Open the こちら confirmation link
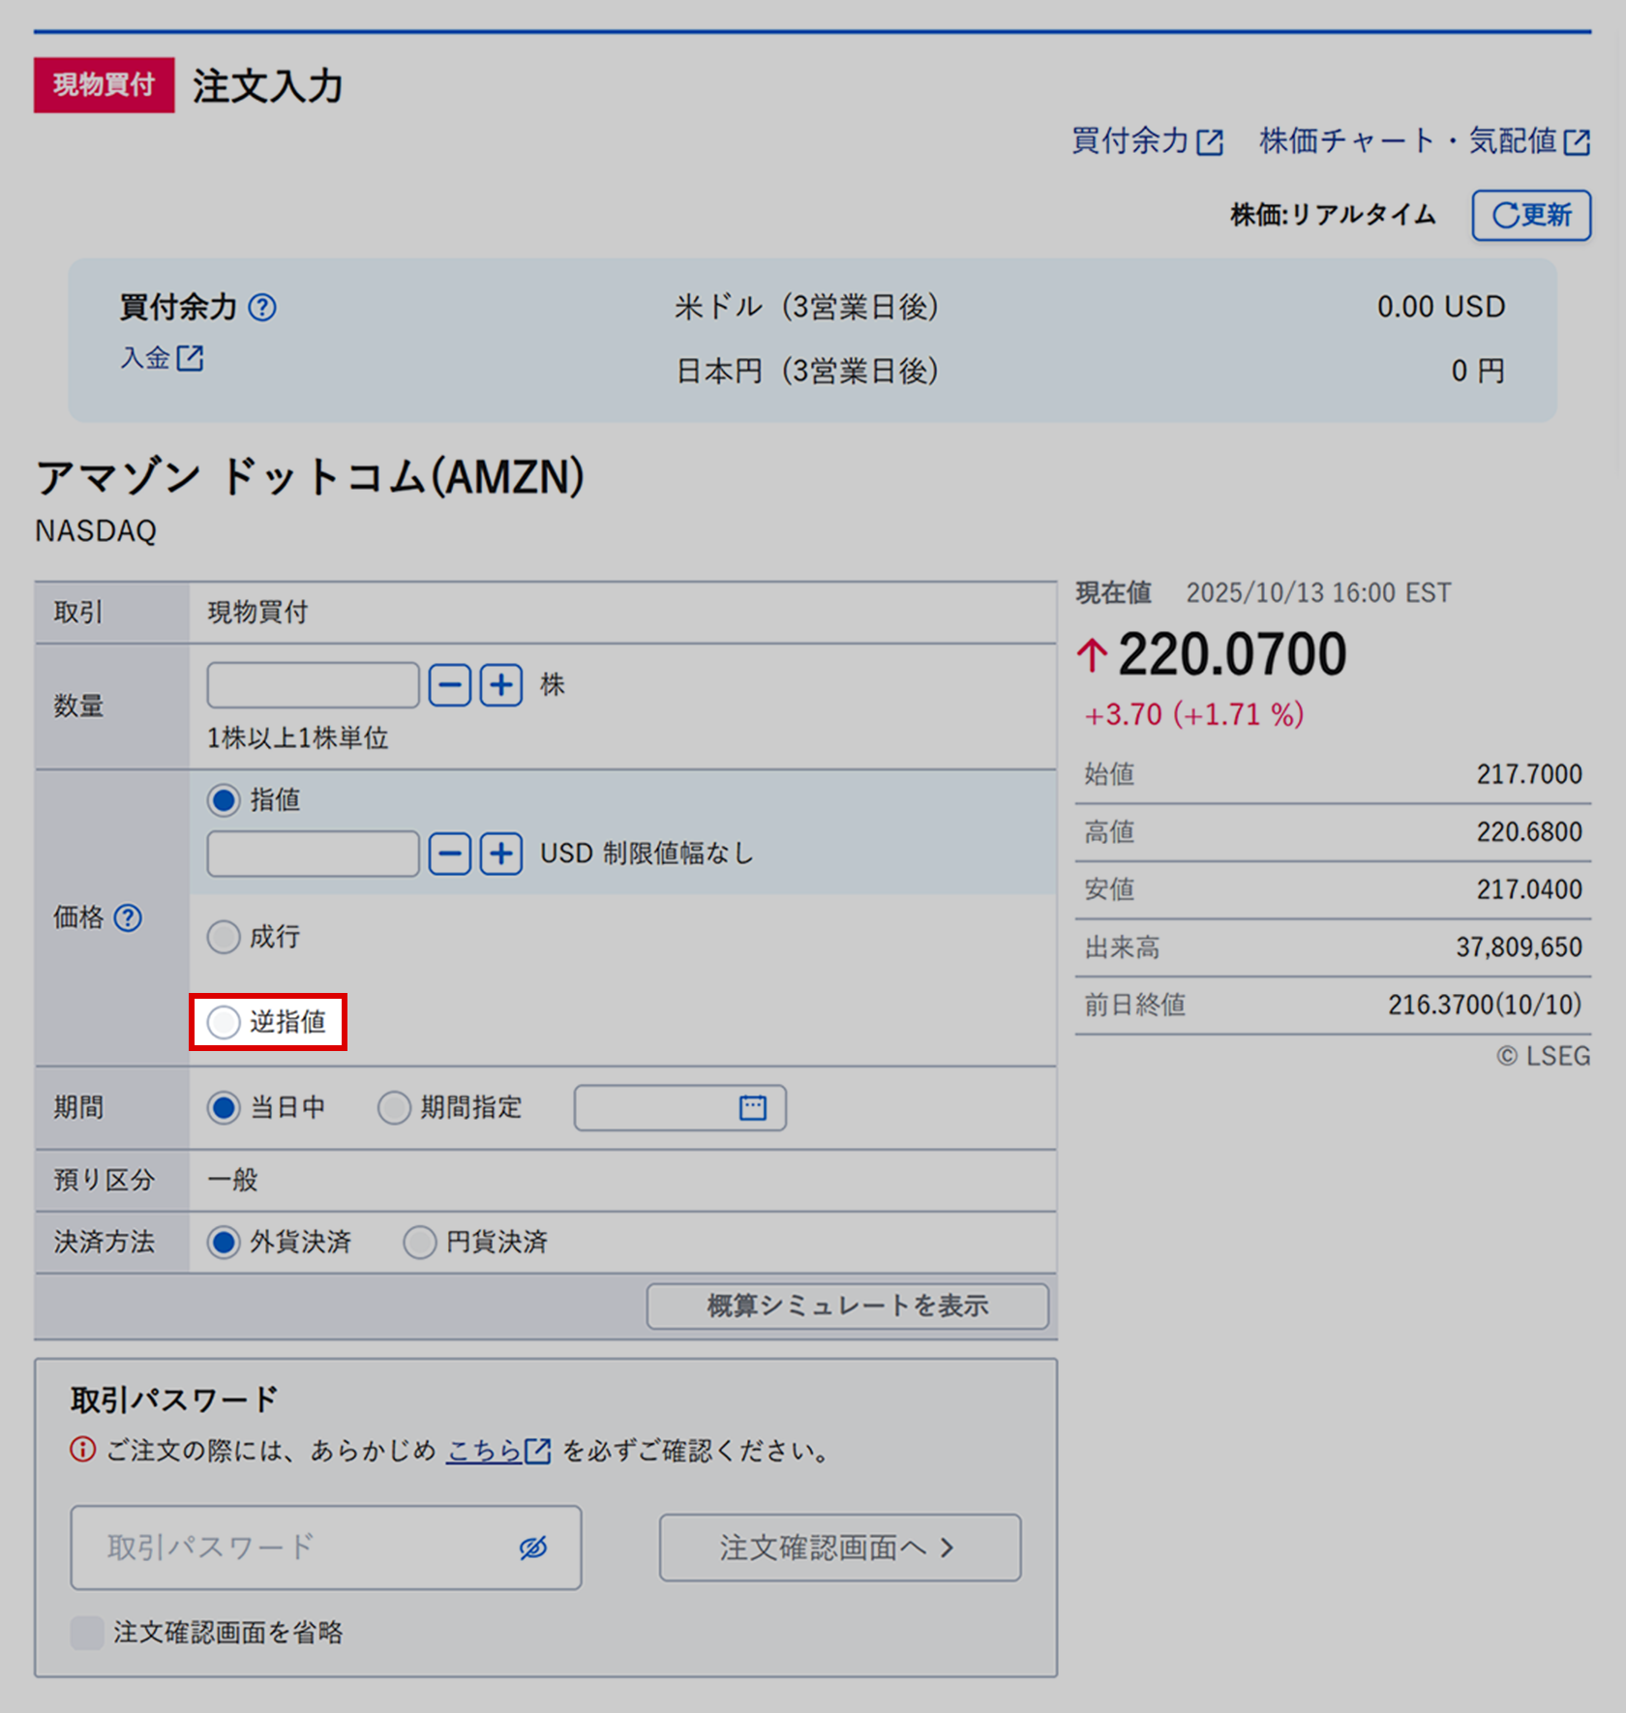This screenshot has width=1626, height=1713. 484,1451
